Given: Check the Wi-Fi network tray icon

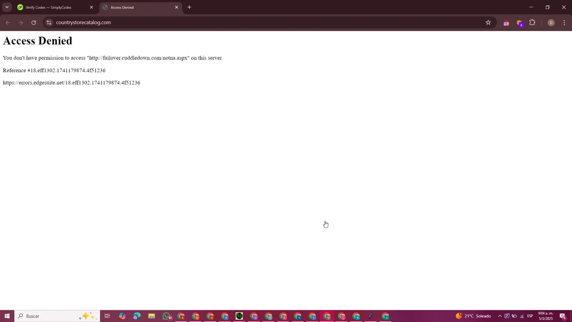Looking at the screenshot, I should pos(522,316).
